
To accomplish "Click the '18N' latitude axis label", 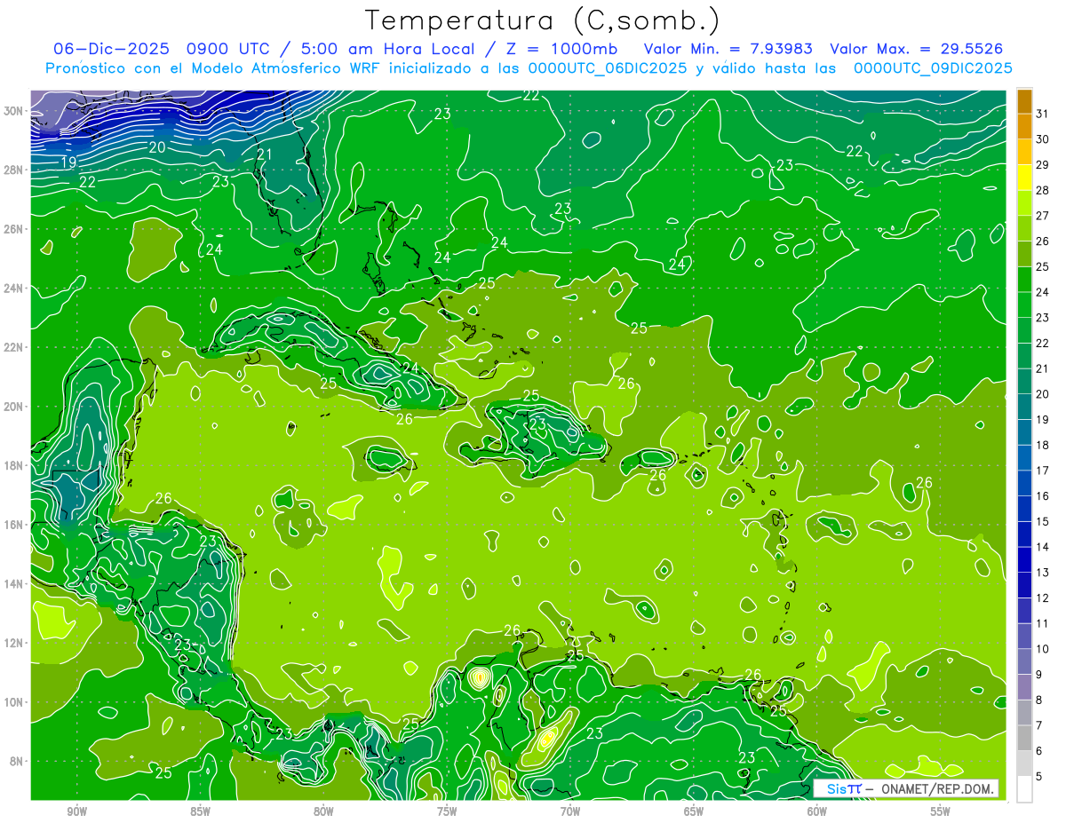I will pyautogui.click(x=13, y=465).
